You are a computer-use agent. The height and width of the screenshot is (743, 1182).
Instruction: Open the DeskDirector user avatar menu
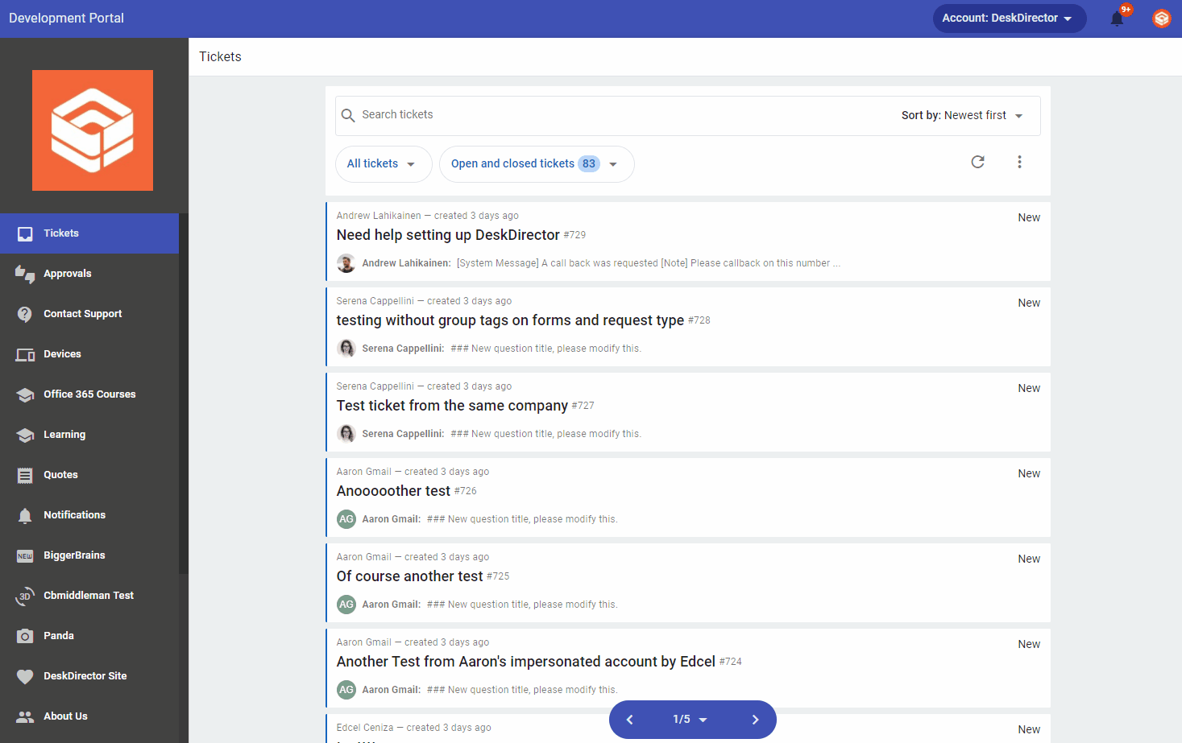click(x=1161, y=19)
